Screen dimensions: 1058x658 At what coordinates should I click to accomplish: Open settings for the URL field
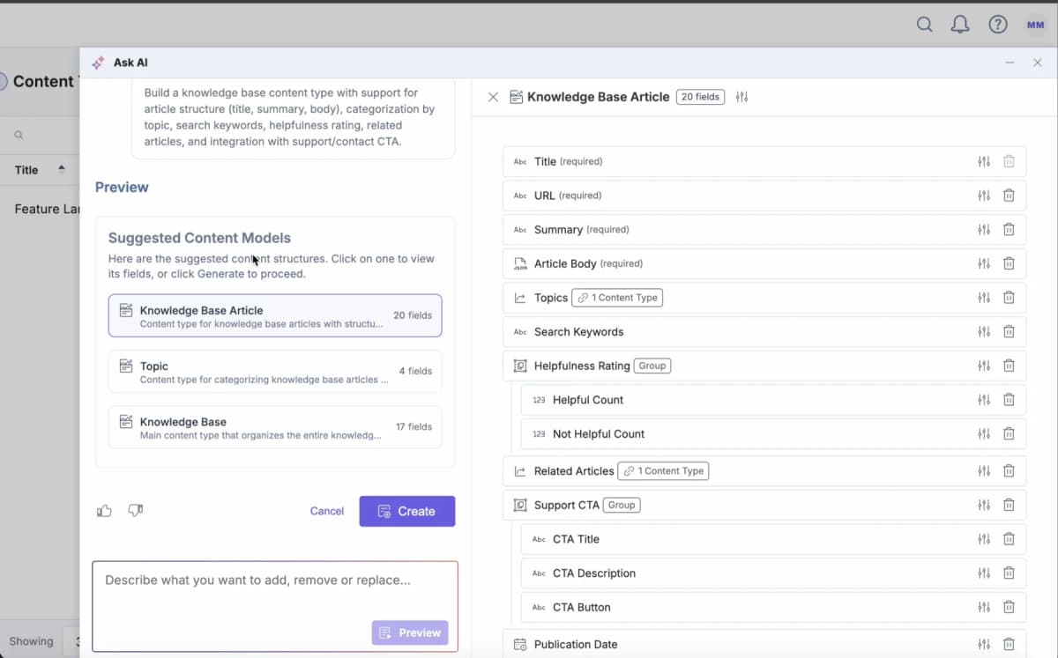pyautogui.click(x=984, y=196)
